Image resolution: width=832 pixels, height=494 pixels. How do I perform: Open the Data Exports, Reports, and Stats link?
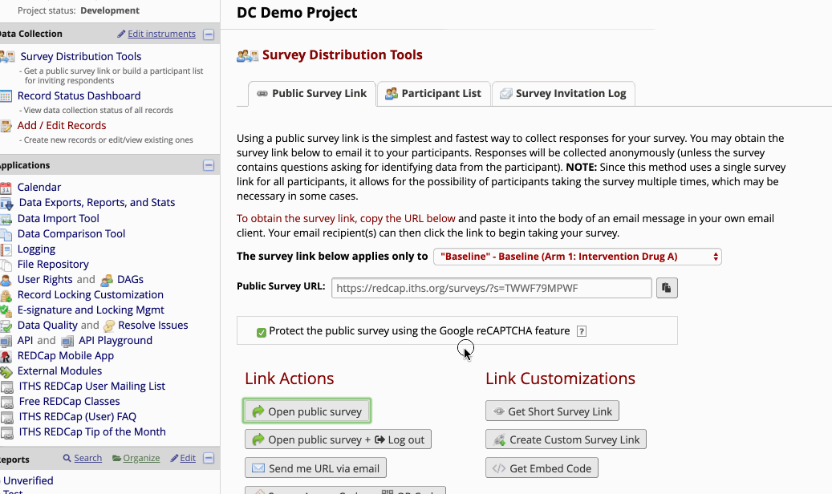(97, 203)
